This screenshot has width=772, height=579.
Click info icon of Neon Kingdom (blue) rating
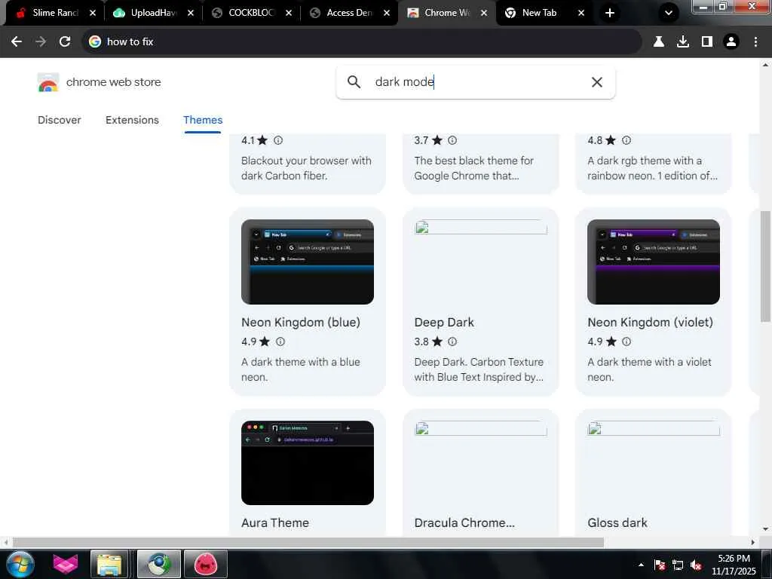coord(280,342)
